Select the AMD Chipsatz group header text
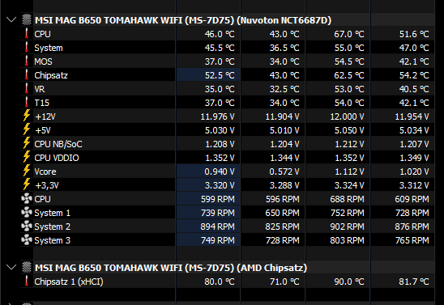 tap(171, 268)
